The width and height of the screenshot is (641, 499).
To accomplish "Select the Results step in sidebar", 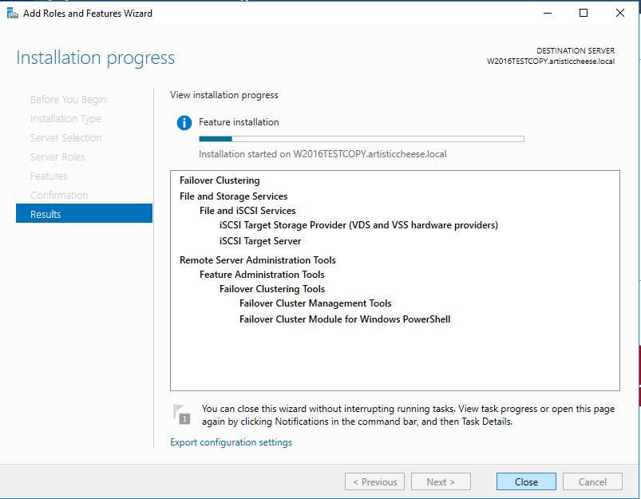I will click(x=84, y=214).
